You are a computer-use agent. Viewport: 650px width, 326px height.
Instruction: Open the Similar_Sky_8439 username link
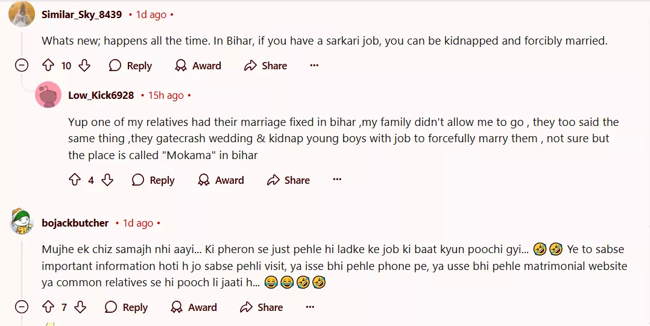[x=81, y=14]
